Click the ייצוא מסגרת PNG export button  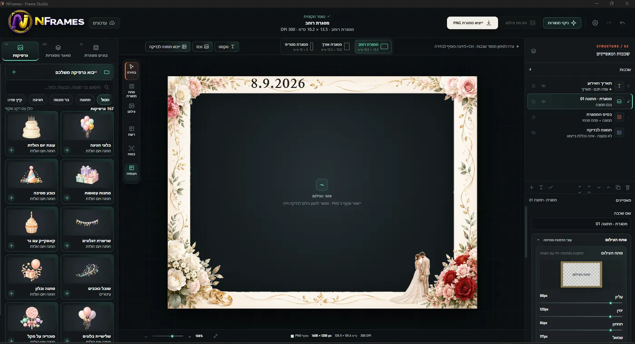pos(472,23)
